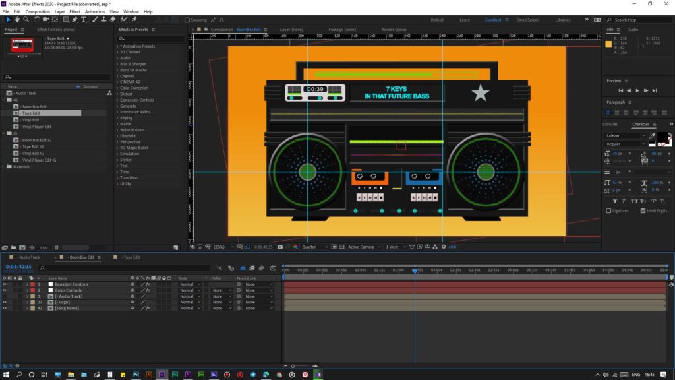Switch to the Tape Edit timeline tab
This screenshot has width=675, height=380.
pos(131,257)
